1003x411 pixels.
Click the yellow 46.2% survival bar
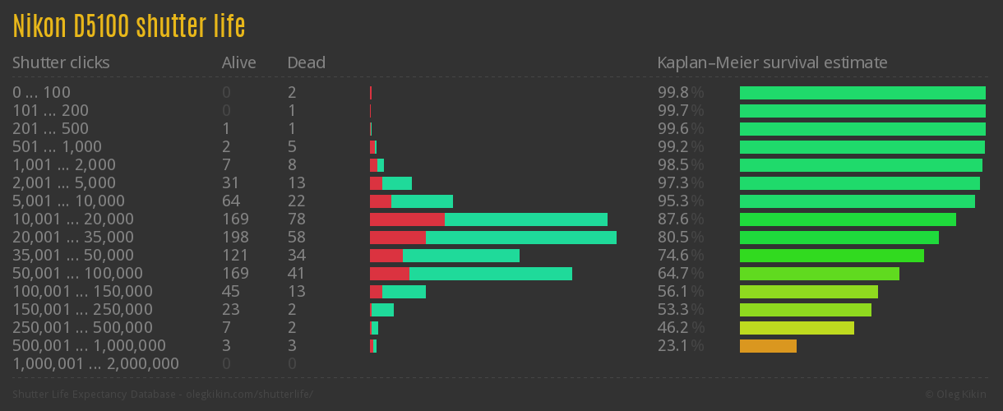(797, 328)
